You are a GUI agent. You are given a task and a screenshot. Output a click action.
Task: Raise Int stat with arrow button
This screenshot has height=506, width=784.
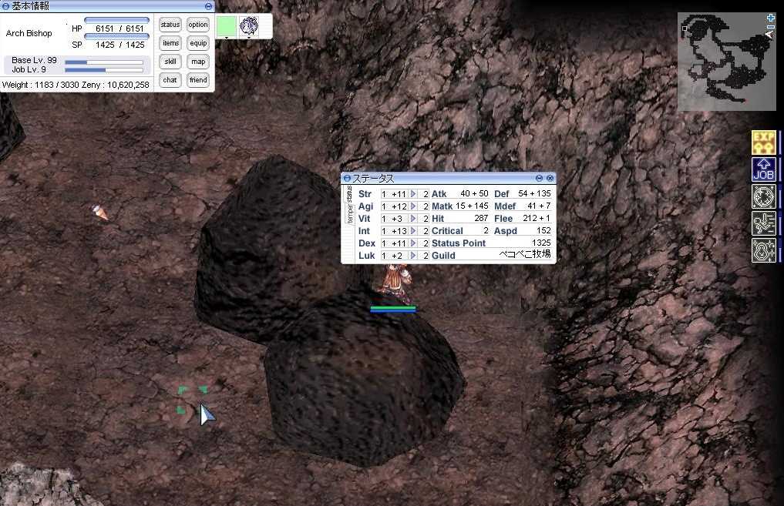[x=413, y=231]
